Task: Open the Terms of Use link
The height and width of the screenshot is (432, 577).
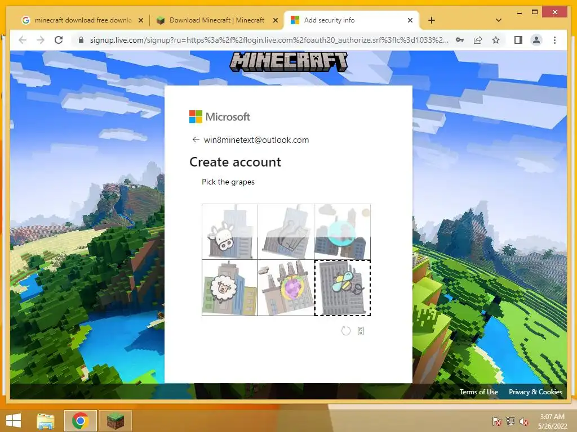Action: click(x=478, y=392)
